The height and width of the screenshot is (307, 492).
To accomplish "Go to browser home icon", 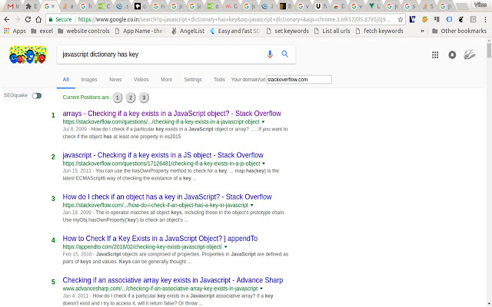I will click(38, 19).
